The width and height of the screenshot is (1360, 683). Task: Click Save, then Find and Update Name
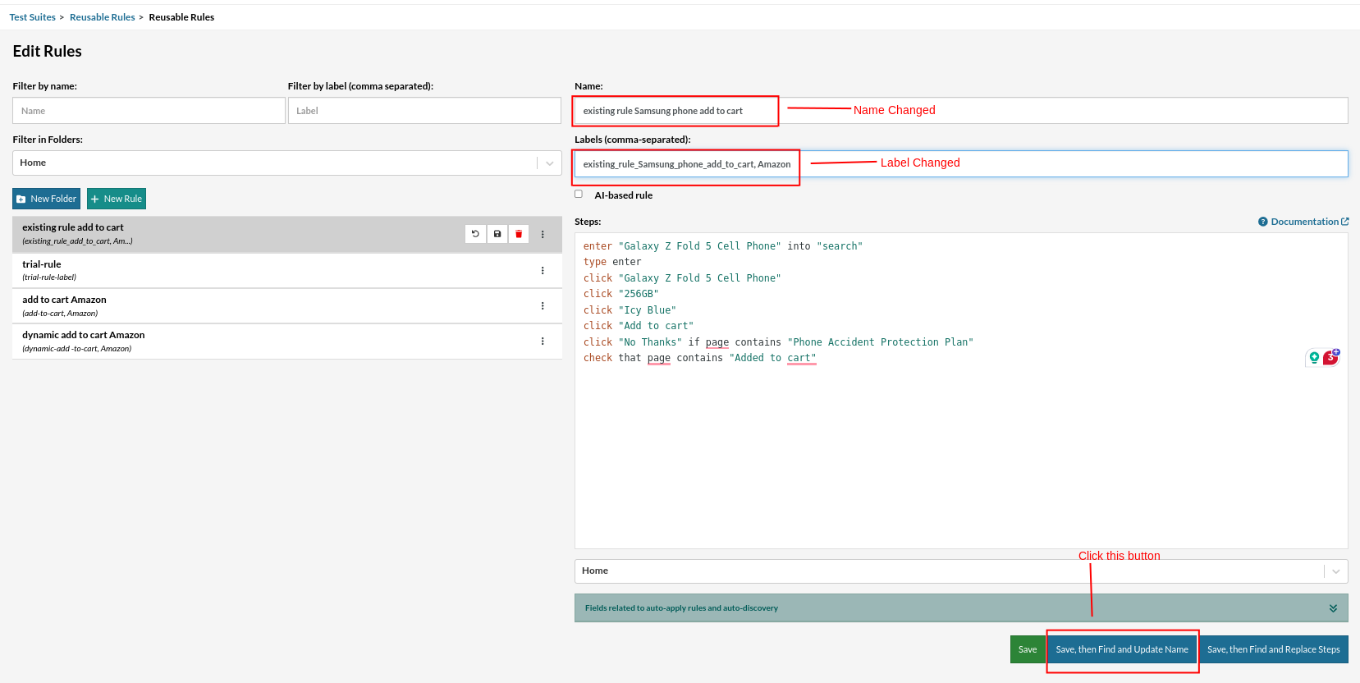[x=1121, y=649]
